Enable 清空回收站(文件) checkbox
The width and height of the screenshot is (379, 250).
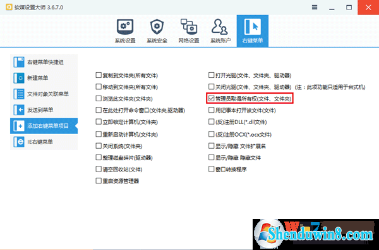point(99,169)
